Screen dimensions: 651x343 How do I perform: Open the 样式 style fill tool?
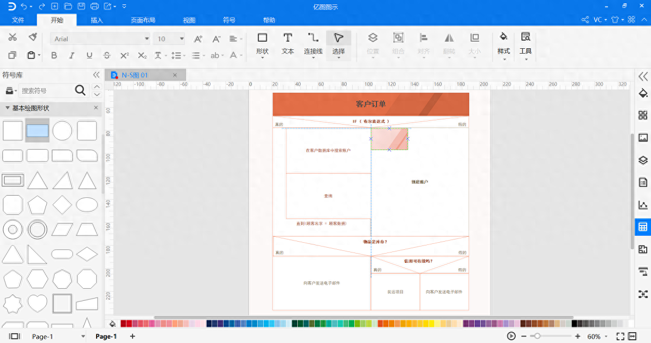click(503, 43)
